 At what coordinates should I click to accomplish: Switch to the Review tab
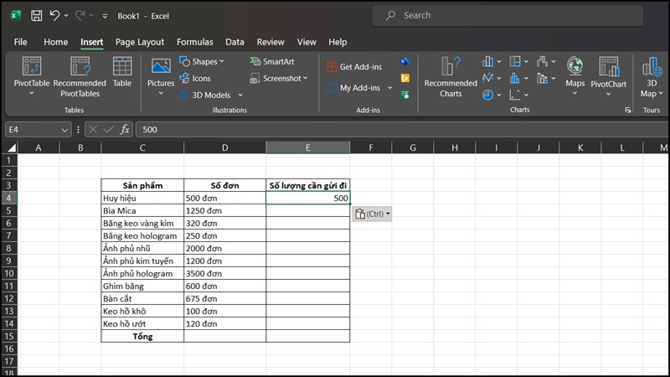coord(271,42)
